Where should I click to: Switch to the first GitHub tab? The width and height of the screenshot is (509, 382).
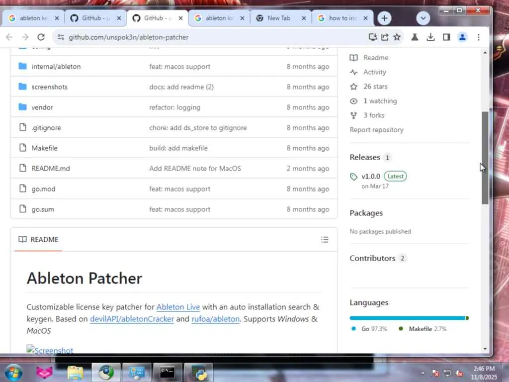click(x=95, y=18)
